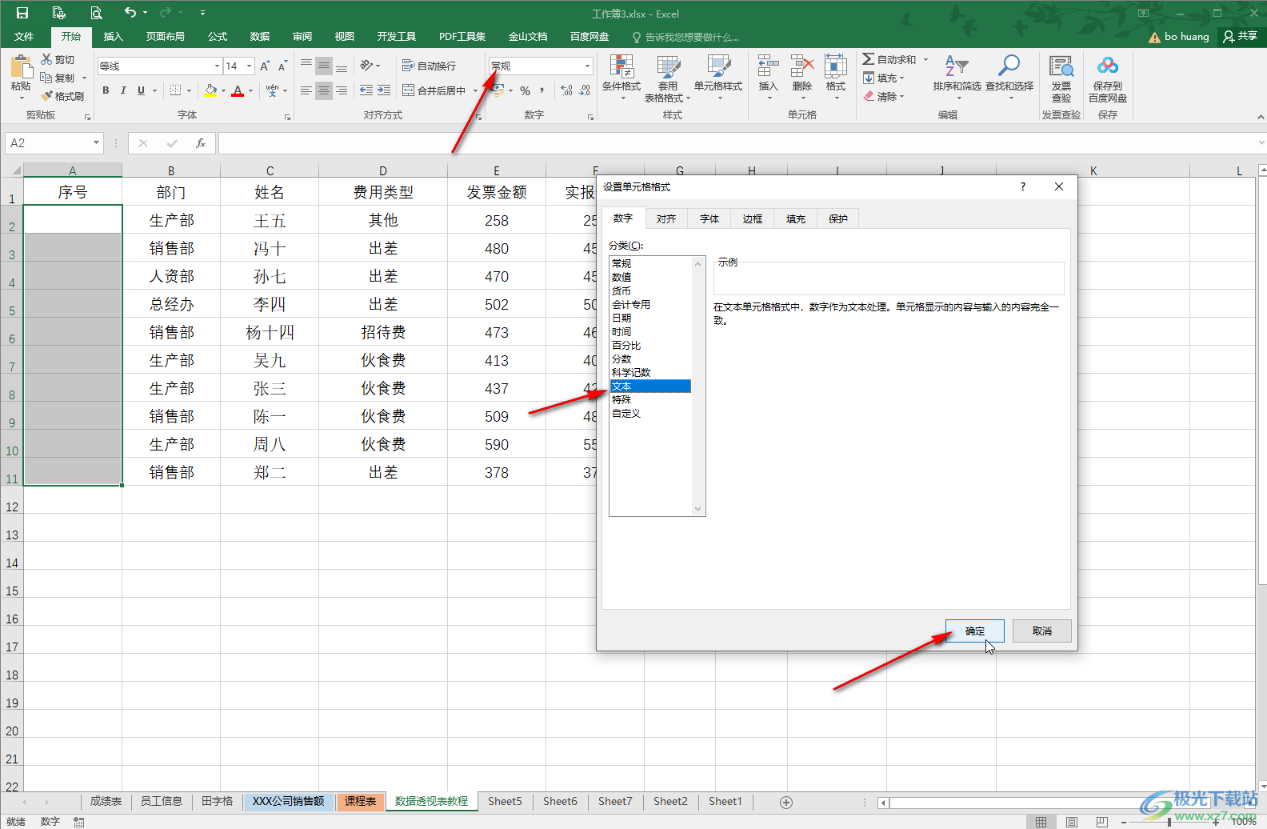The width and height of the screenshot is (1267, 829).
Task: Click the dialog help question mark
Action: [x=1022, y=186]
